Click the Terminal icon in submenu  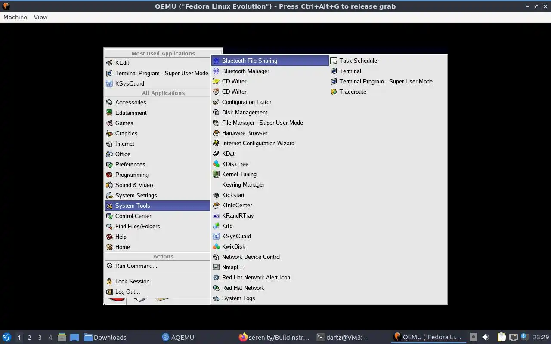coord(334,71)
